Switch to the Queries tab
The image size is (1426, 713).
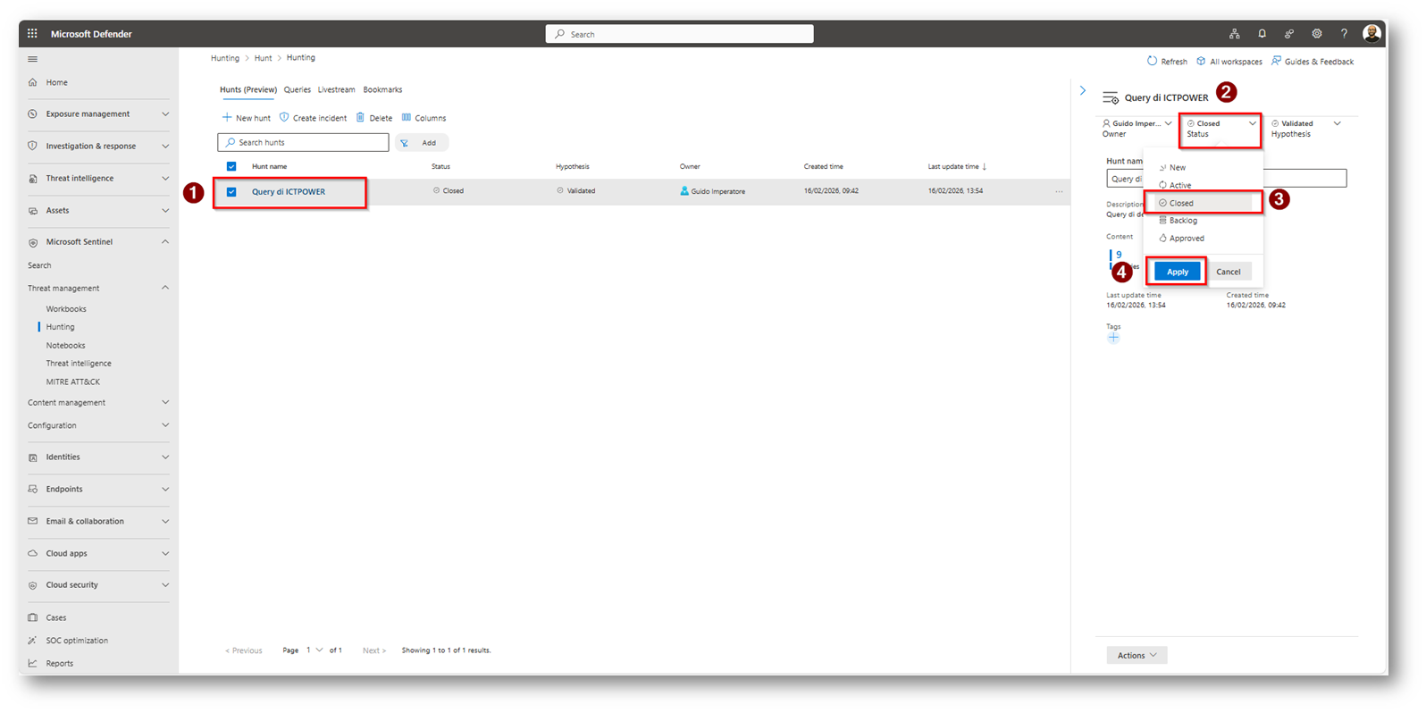pos(298,89)
